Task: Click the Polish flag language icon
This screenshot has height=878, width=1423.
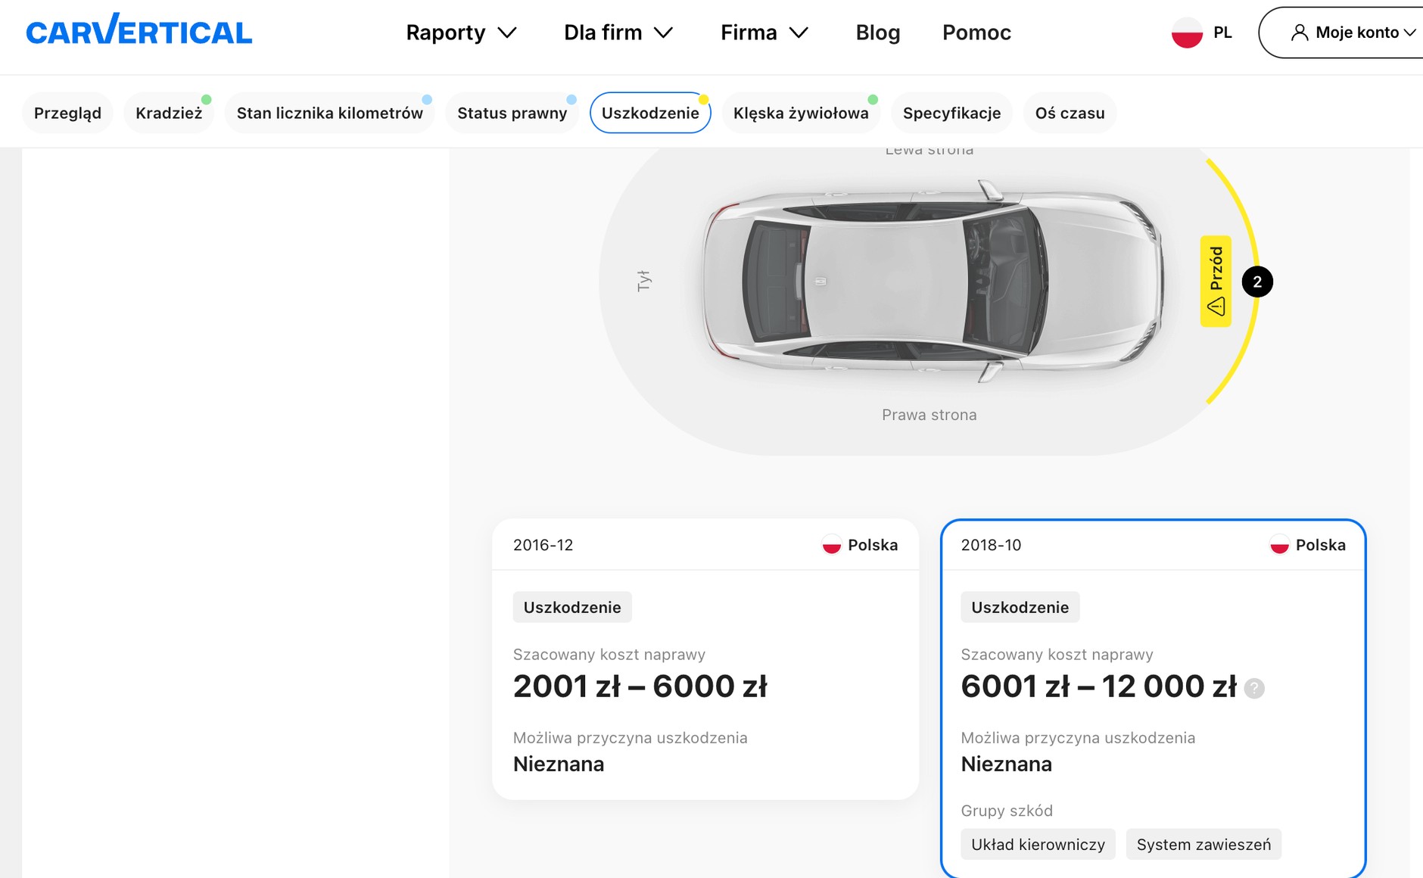Action: pos(1187,33)
